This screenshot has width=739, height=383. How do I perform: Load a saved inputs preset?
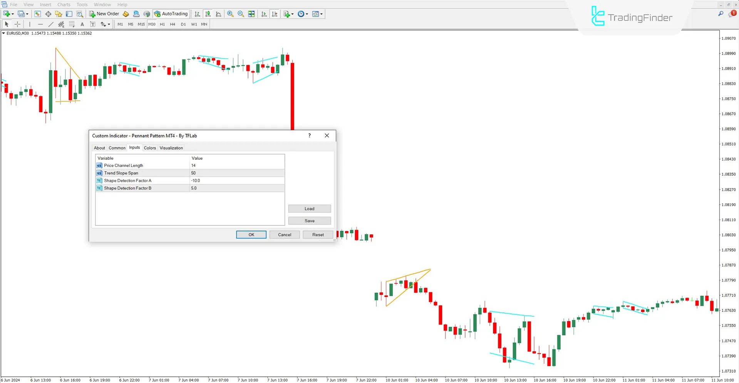(309, 208)
